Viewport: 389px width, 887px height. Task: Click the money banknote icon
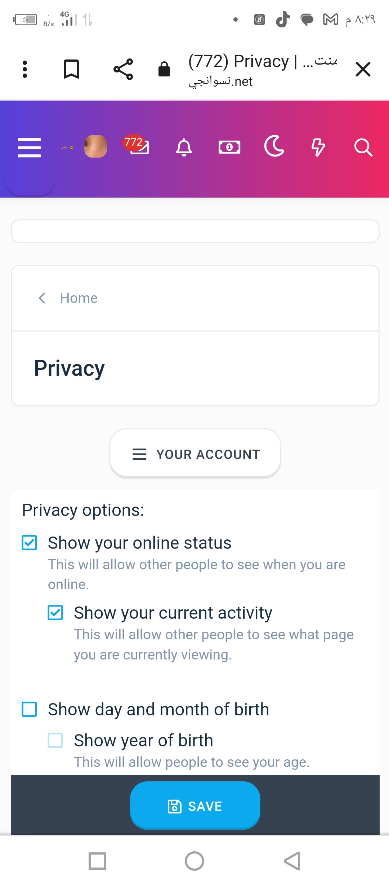point(229,147)
